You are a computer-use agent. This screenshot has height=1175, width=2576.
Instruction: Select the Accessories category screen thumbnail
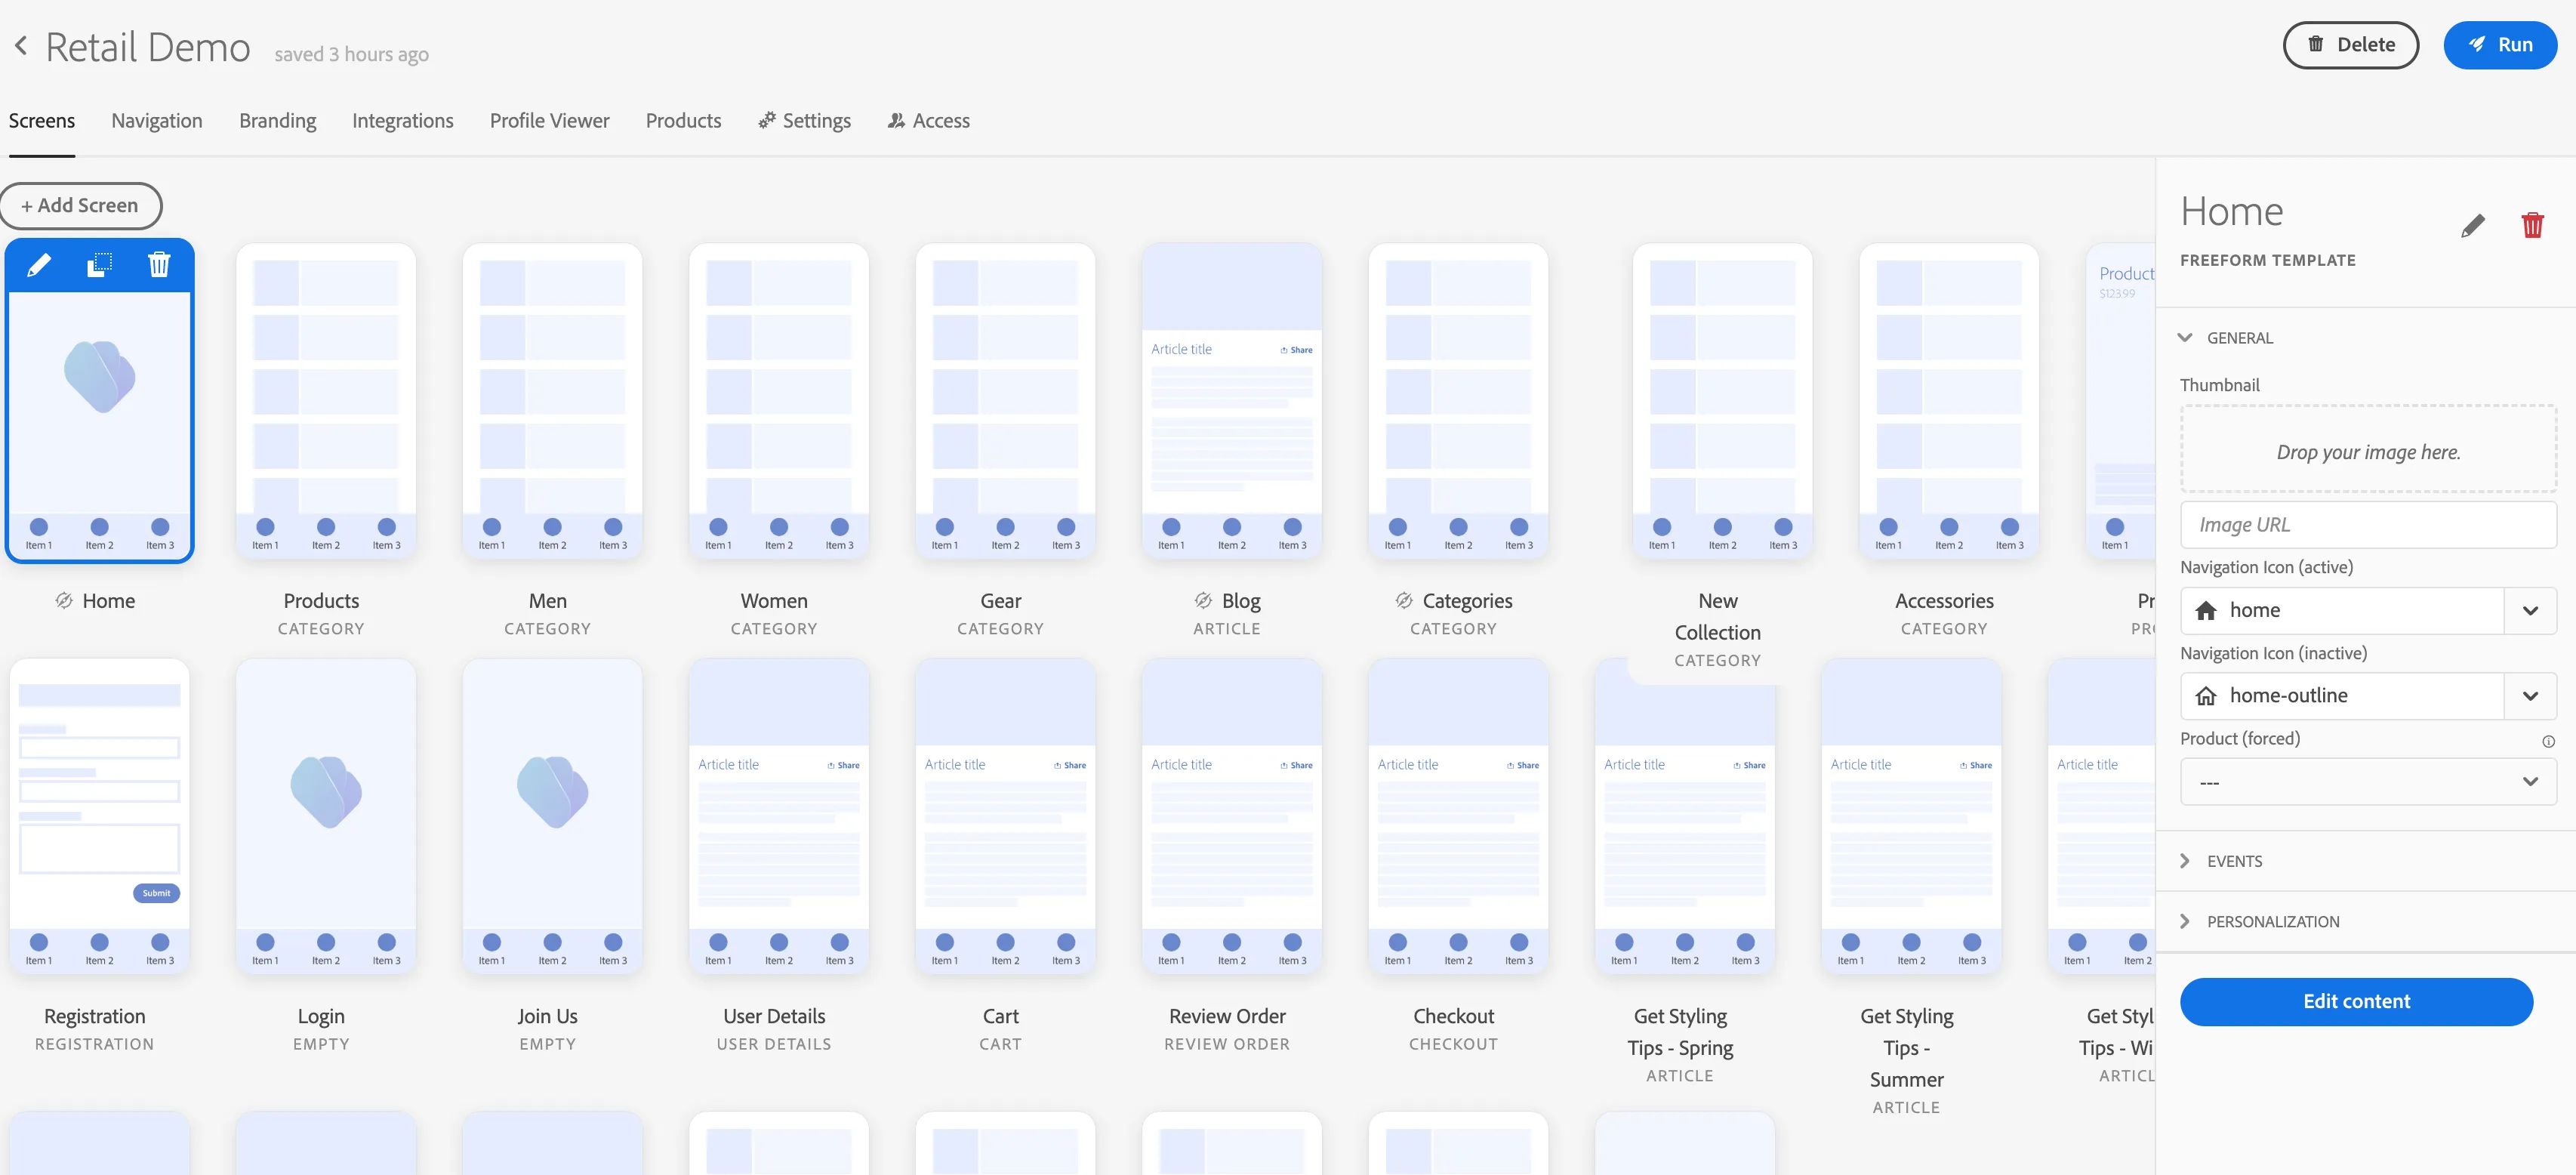[1948, 400]
